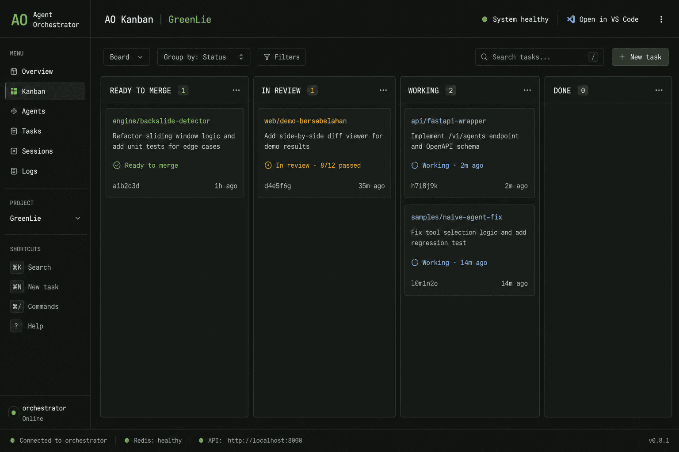
Task: Select Kanban in the sidebar menu
Action: (45, 91)
